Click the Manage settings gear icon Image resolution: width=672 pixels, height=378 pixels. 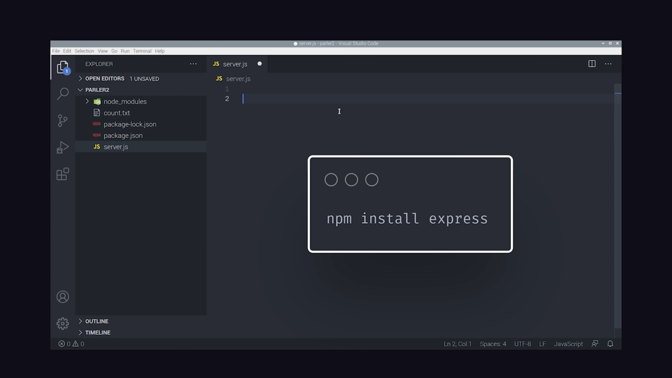[62, 323]
